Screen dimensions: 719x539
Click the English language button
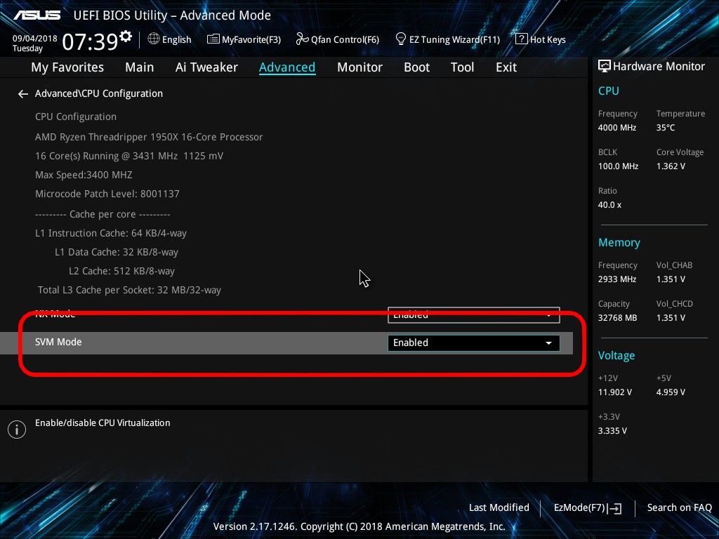pyautogui.click(x=170, y=39)
